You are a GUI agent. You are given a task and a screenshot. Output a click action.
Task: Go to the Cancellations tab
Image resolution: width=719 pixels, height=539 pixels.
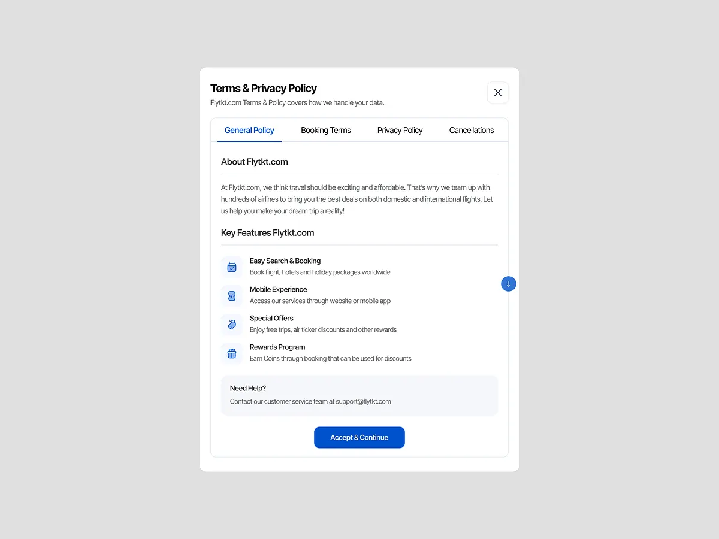click(x=472, y=130)
